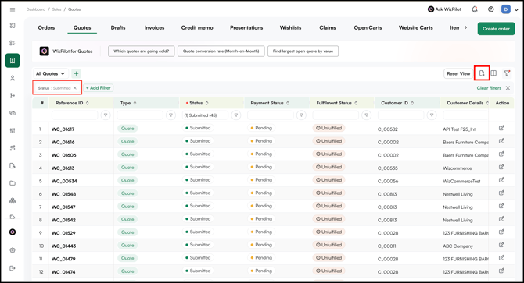Add a new view with plus icon
Viewport: 524px width, 283px height.
pos(76,73)
